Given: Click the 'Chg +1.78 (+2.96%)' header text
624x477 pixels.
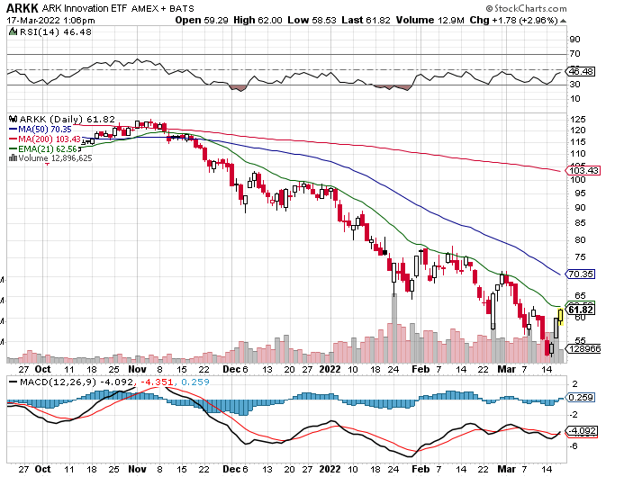Looking at the screenshot, I should 514,21.
